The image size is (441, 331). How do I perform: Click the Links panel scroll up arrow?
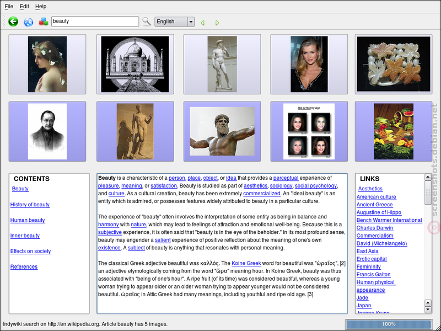428,177
